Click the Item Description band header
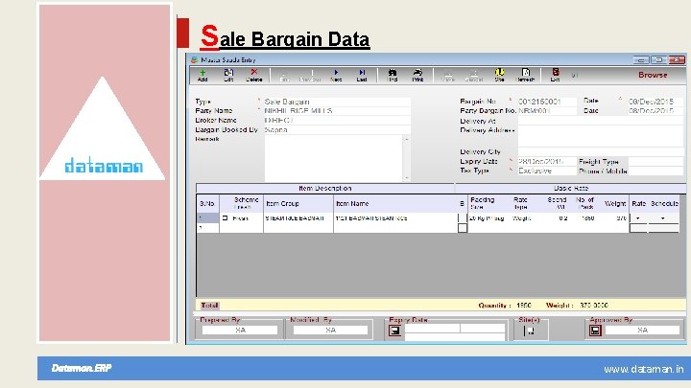691x388 pixels. (x=325, y=189)
